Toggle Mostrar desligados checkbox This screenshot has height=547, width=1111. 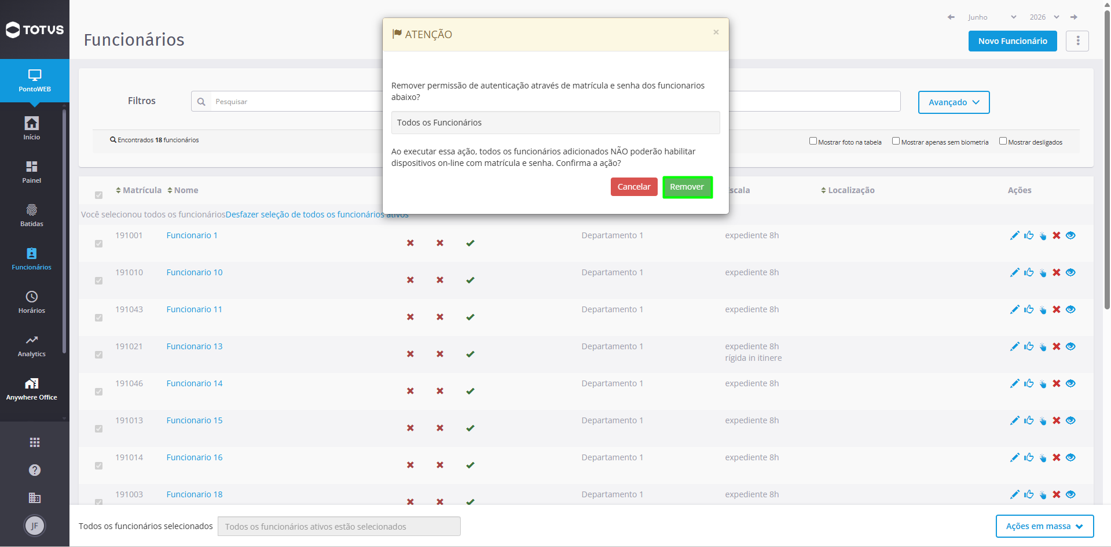1003,141
